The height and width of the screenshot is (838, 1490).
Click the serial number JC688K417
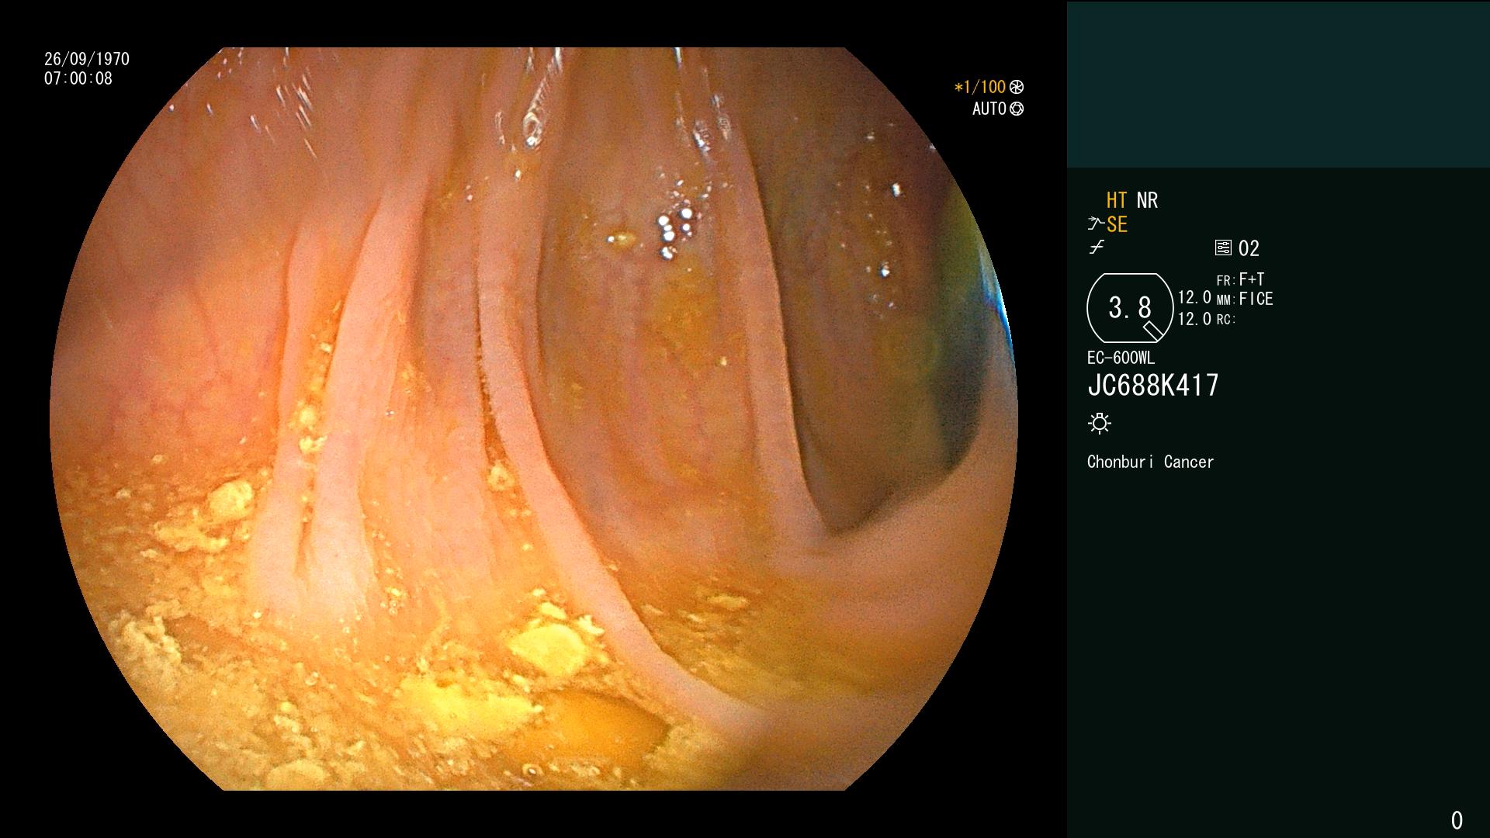(1153, 386)
